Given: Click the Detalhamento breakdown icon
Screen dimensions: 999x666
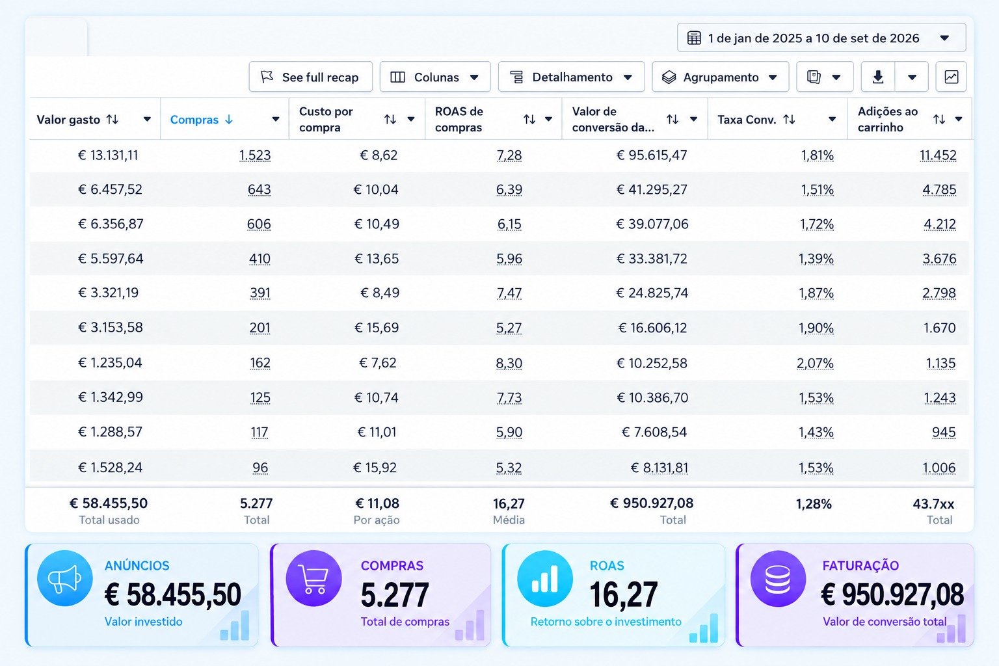Looking at the screenshot, I should (516, 77).
